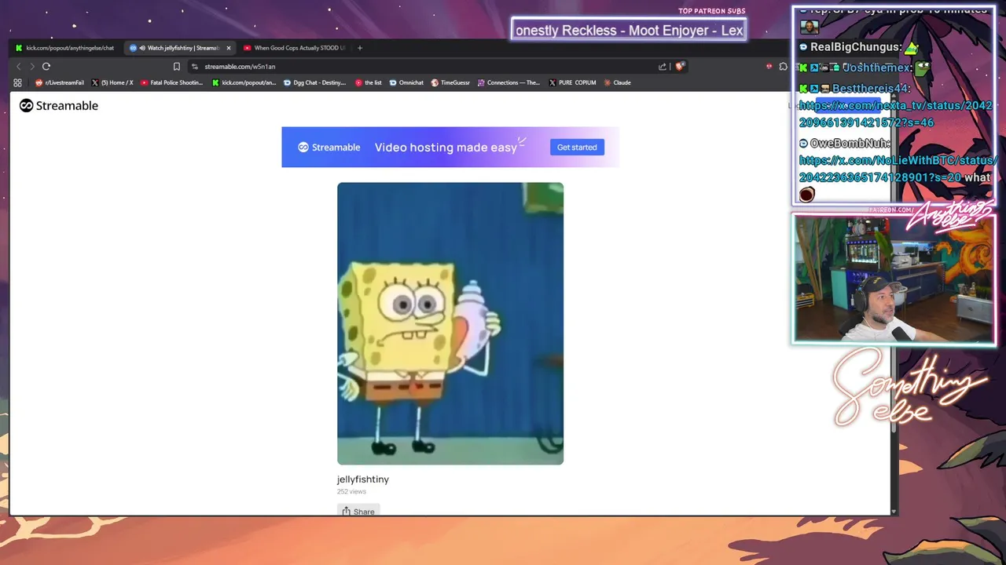Open the PURE COPIUM bookmark

click(572, 82)
